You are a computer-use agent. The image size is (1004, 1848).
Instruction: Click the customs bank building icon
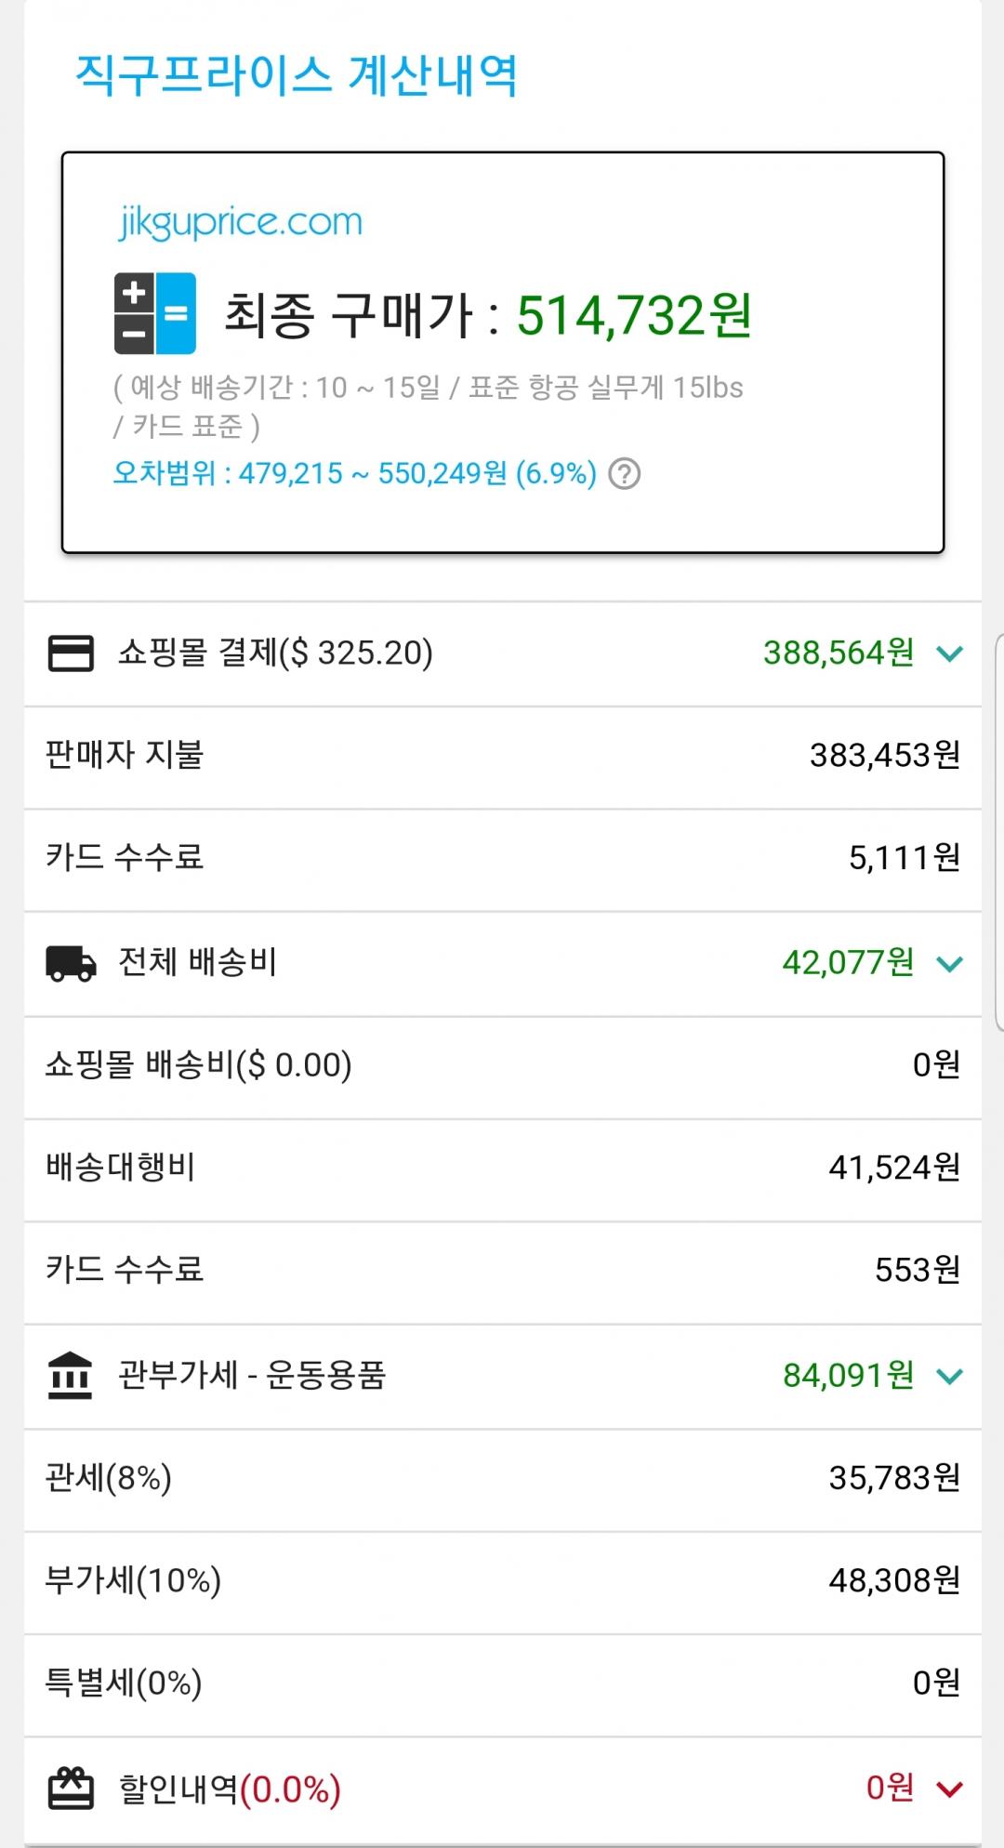coord(71,1376)
